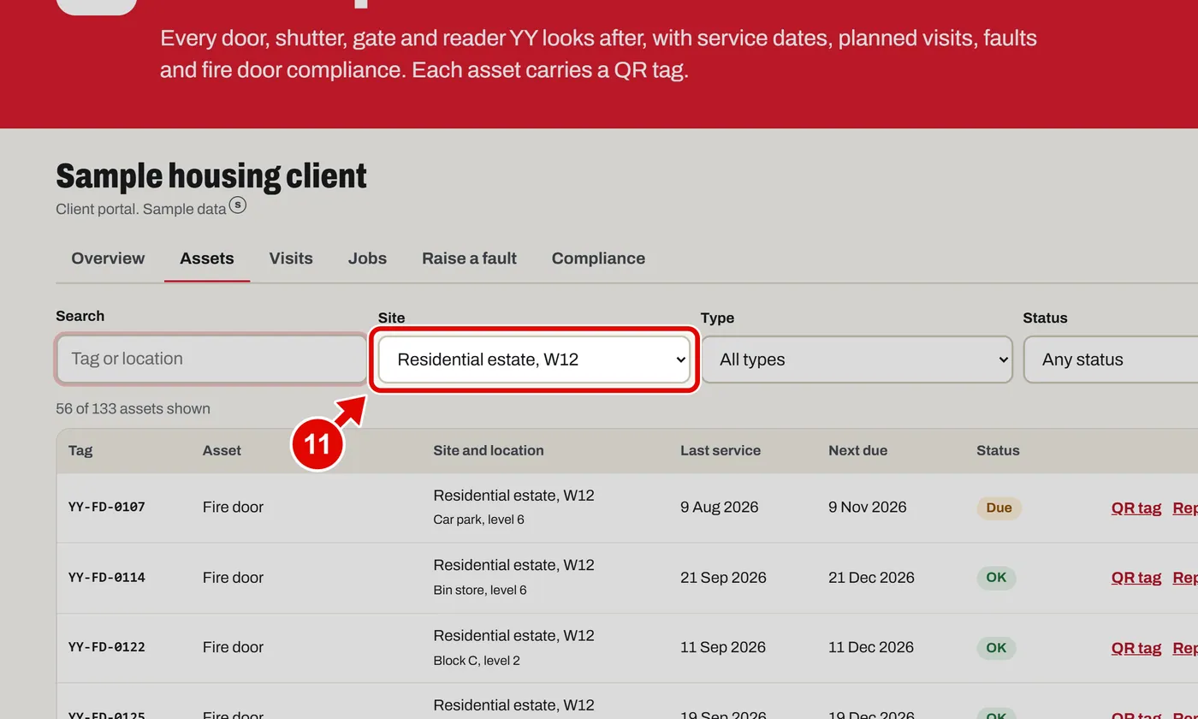Switch to the Raise a fault tab
Screen dimensions: 1198x719
tap(469, 258)
